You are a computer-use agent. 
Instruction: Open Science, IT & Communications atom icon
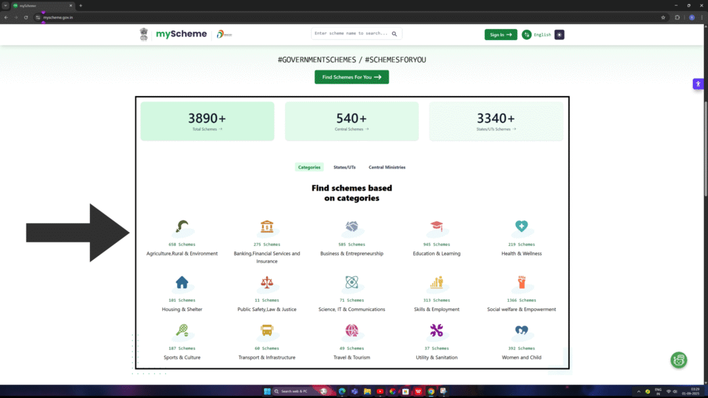(351, 283)
